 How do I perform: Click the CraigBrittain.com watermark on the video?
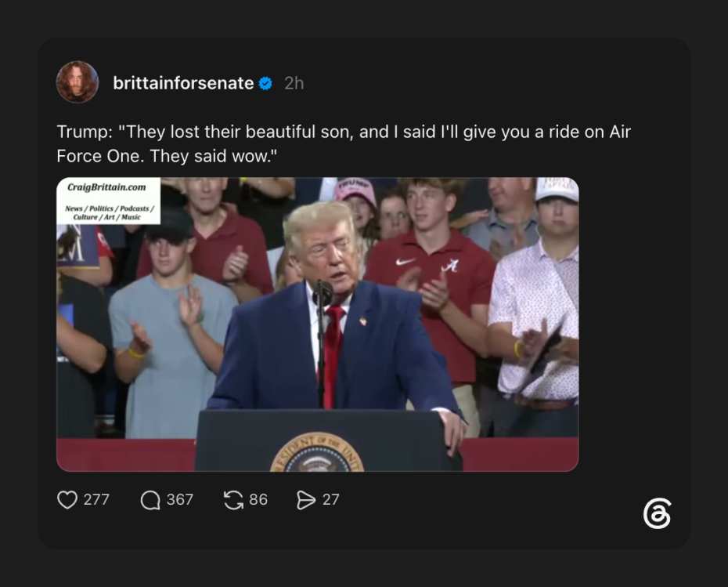click(106, 187)
